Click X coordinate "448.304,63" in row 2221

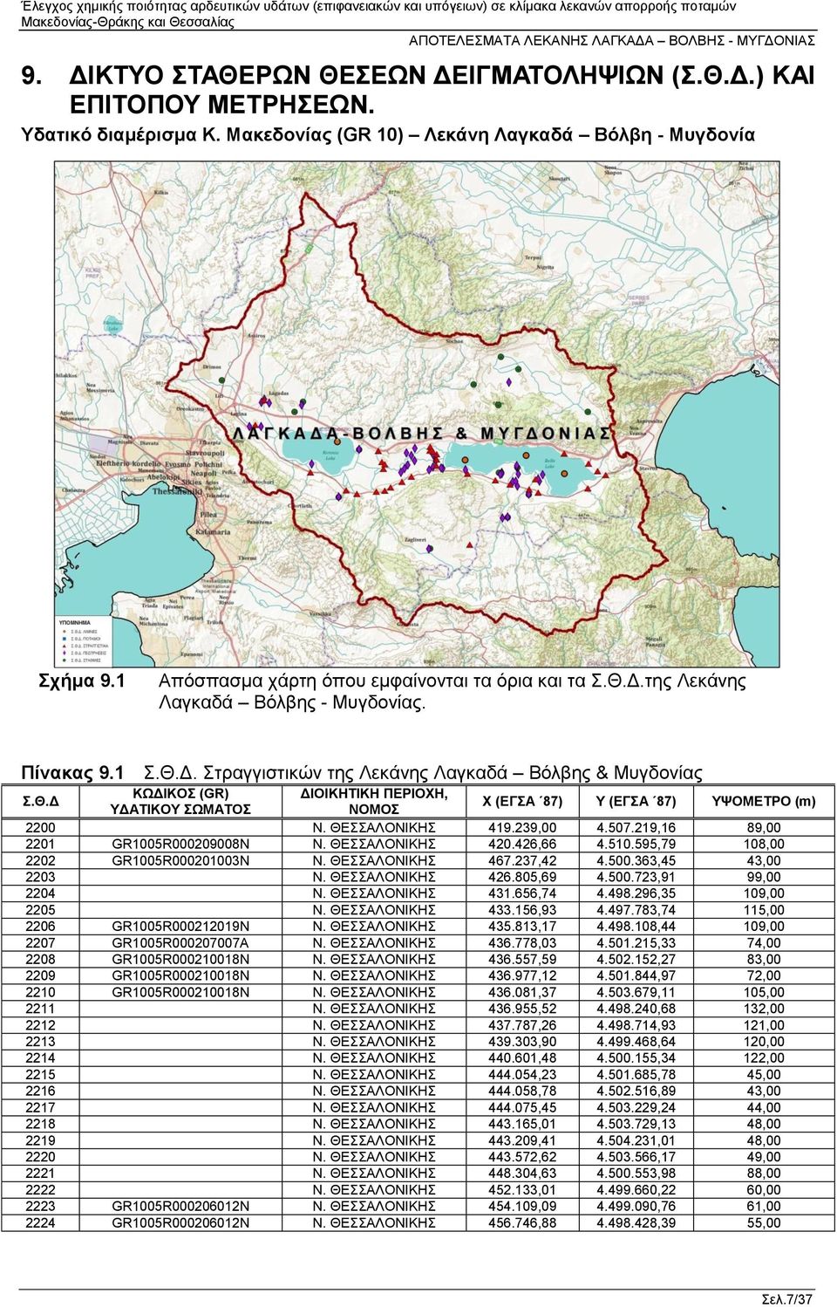coord(522,1174)
